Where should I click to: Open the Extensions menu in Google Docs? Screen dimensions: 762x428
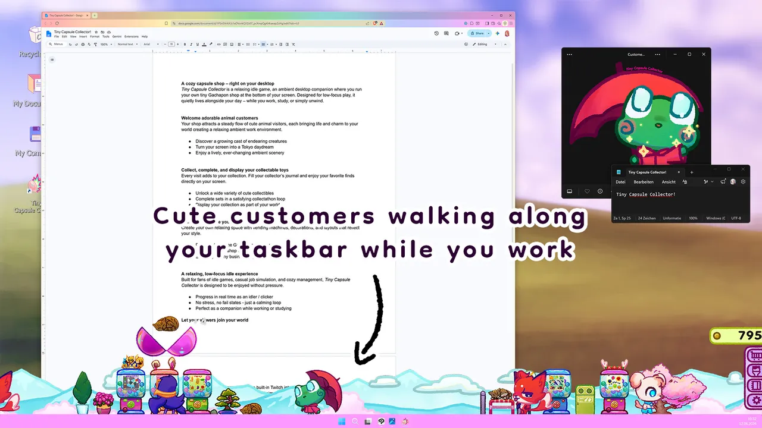pos(132,36)
